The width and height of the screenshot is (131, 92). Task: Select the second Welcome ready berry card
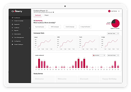click(x=66, y=79)
